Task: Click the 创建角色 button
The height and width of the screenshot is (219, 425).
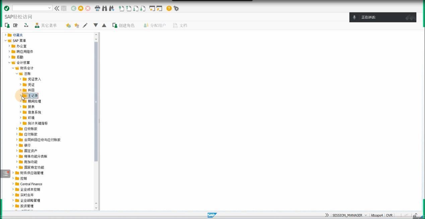Action: [x=123, y=25]
